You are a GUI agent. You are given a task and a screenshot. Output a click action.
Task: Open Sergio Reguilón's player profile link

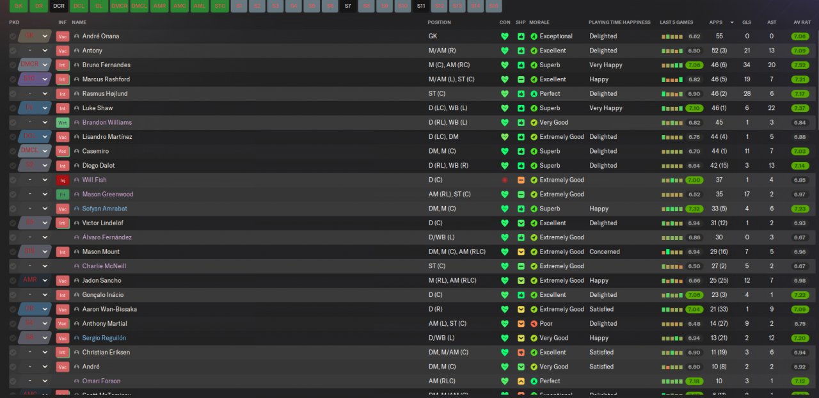coord(104,338)
